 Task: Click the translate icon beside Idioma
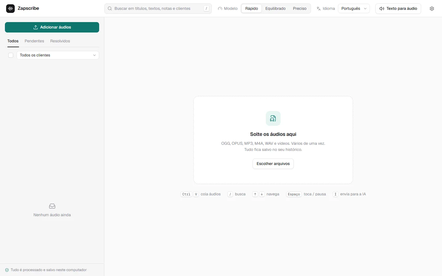[319, 9]
